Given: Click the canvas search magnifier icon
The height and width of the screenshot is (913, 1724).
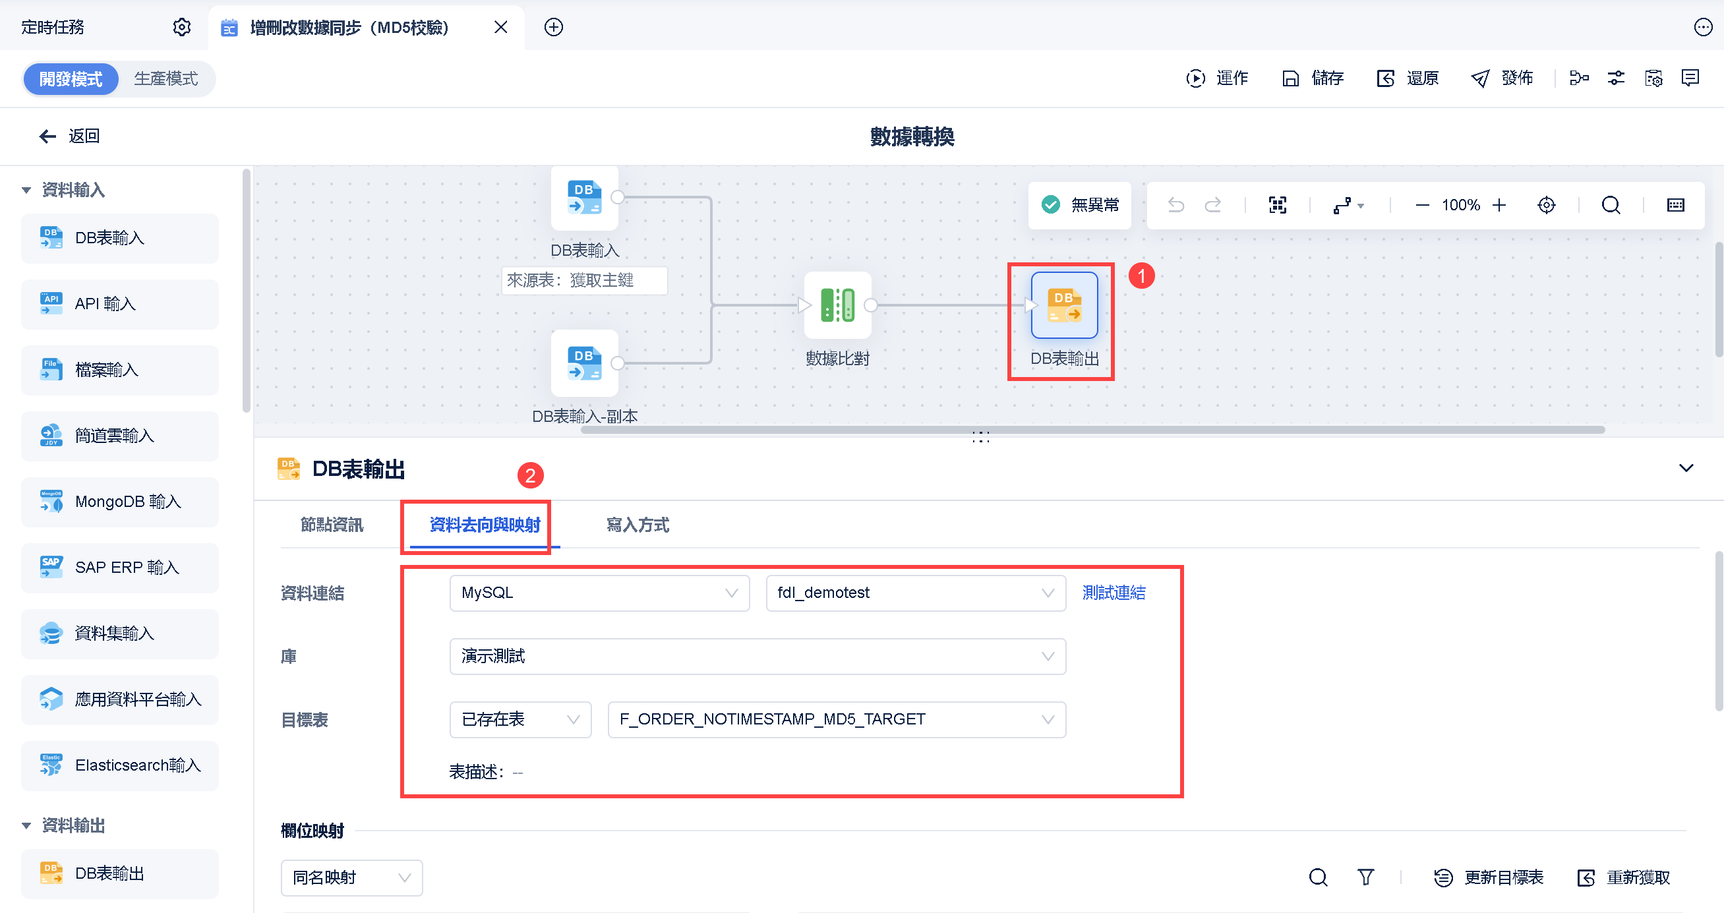Looking at the screenshot, I should click(x=1610, y=205).
